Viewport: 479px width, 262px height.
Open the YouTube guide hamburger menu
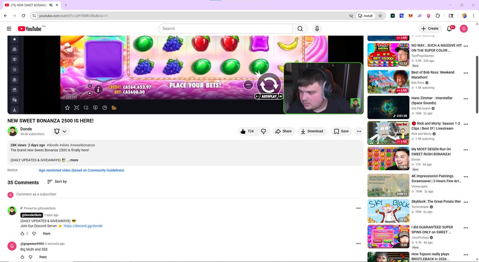click(x=9, y=28)
